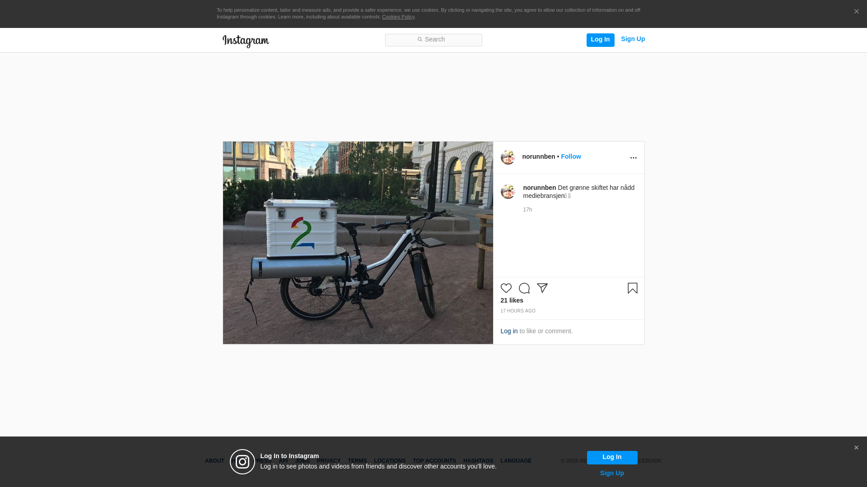Click the Instagram logo
This screenshot has height=487, width=867.
(x=246, y=41)
